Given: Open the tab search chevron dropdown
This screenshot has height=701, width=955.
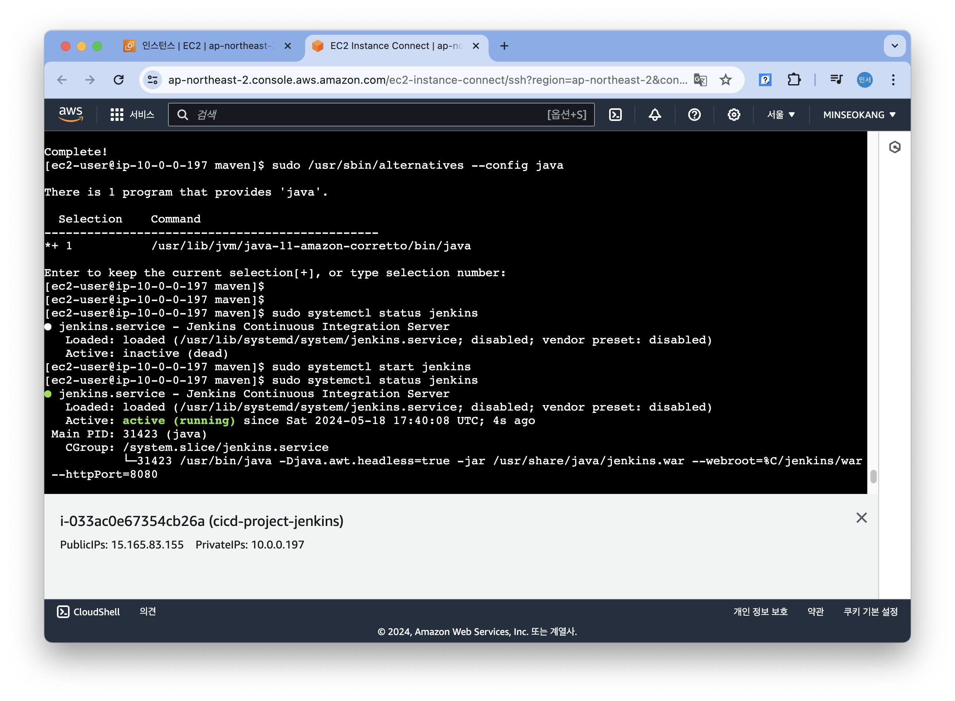Looking at the screenshot, I should point(894,46).
